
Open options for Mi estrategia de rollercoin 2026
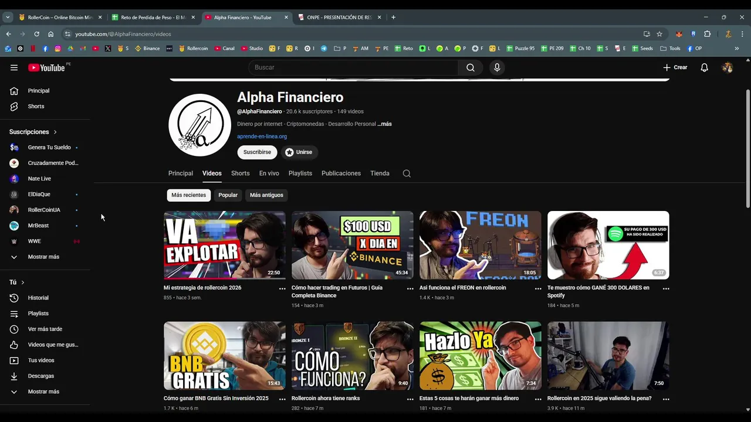[282, 288]
